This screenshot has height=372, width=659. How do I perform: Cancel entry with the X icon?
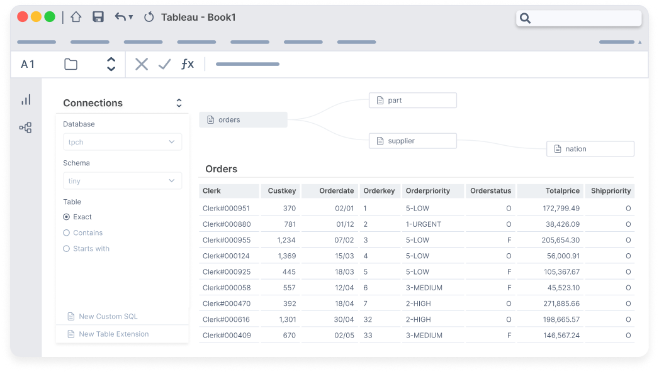coord(141,63)
